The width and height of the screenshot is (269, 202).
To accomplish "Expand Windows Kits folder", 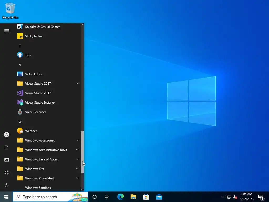I will coord(48,169).
